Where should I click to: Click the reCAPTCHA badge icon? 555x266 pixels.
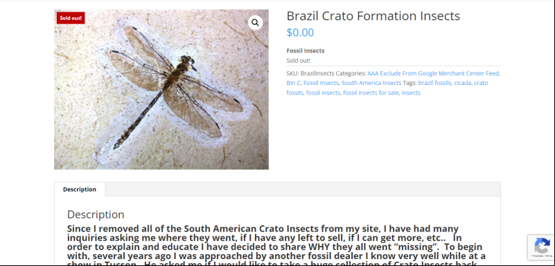point(542,245)
